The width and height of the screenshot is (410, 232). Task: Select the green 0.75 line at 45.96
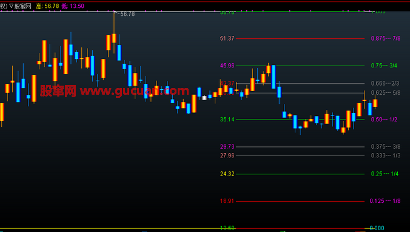click(x=300, y=66)
